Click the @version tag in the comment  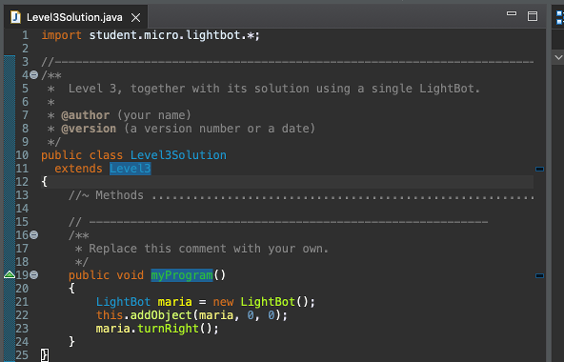tap(89, 129)
